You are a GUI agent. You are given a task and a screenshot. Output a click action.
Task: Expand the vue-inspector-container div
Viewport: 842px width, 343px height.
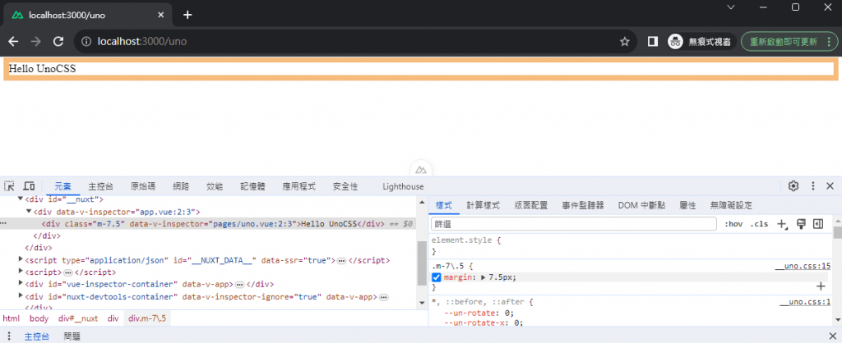click(21, 284)
